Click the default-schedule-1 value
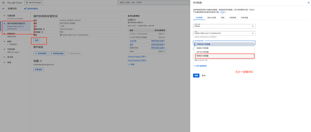This screenshot has width=311, height=132. coord(67,29)
